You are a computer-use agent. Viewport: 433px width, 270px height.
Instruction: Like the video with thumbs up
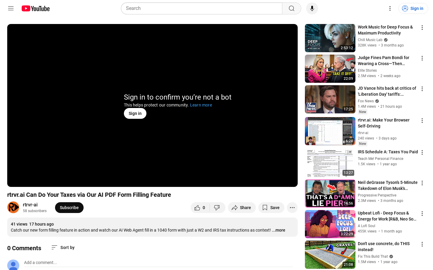[200, 208]
